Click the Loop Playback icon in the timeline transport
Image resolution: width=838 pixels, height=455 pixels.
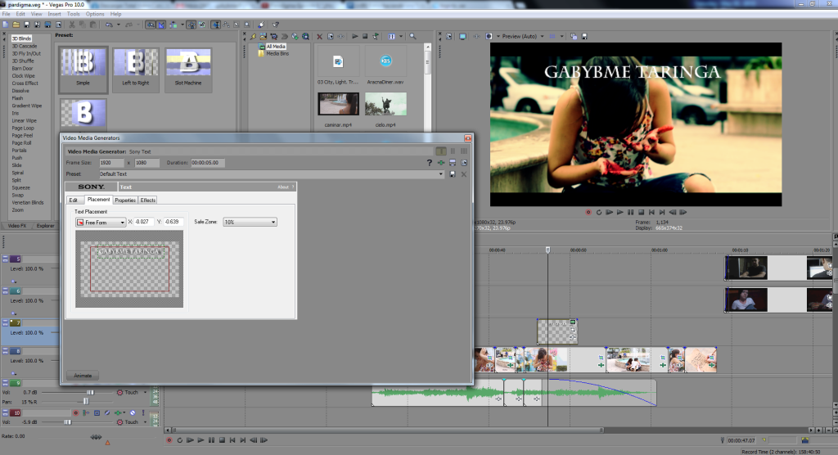[179, 440]
